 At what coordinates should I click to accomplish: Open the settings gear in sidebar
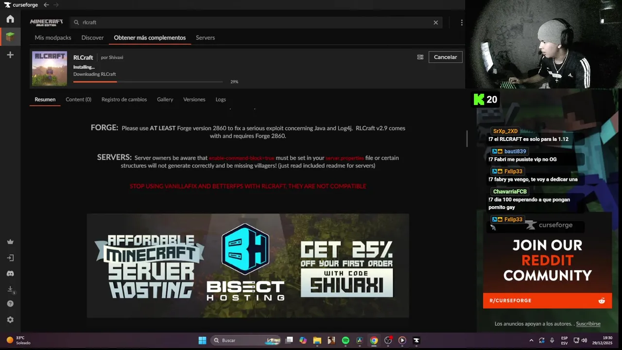[10, 320]
